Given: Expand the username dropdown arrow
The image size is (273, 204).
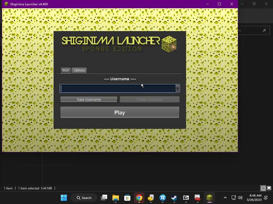Looking at the screenshot, I should 177,88.
